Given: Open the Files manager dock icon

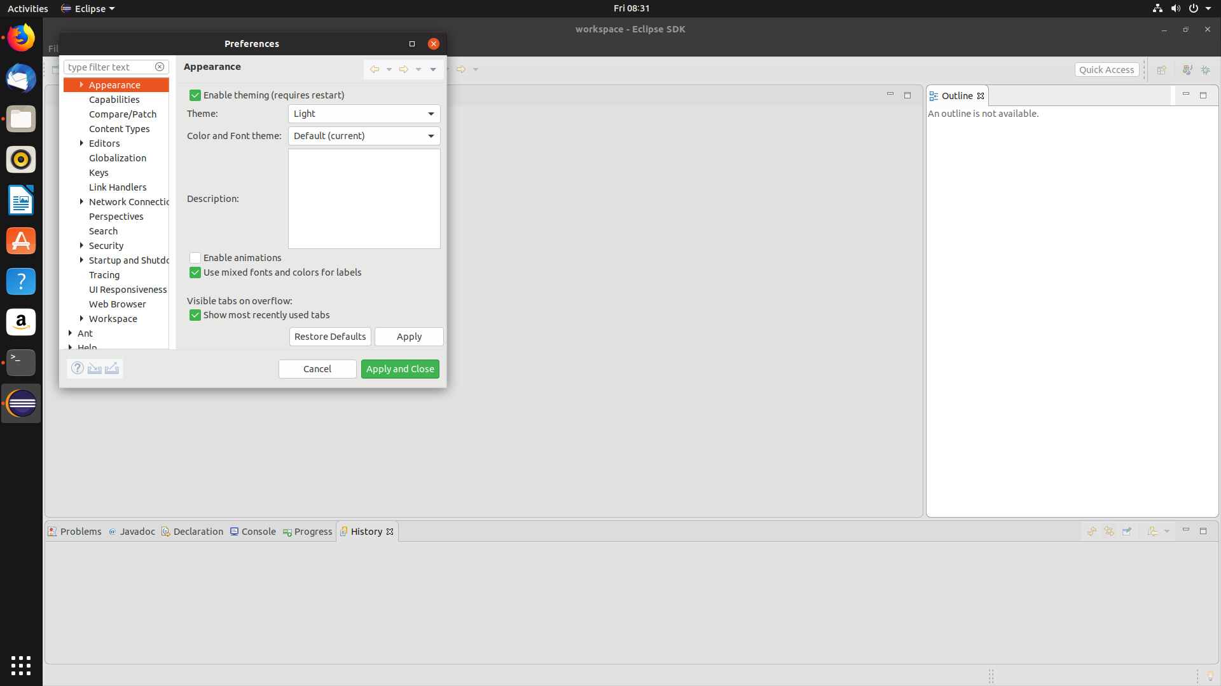Looking at the screenshot, I should [x=21, y=119].
